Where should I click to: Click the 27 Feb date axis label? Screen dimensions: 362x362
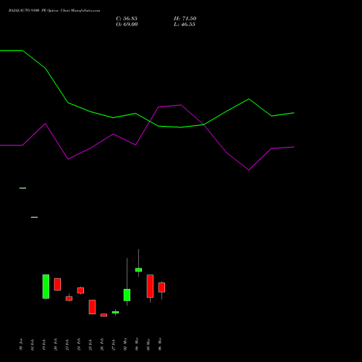click(x=114, y=345)
